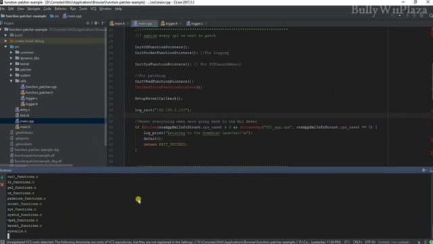The height and width of the screenshot is (244, 433).
Task: Expand the system folder
Action: [x=12, y=75]
